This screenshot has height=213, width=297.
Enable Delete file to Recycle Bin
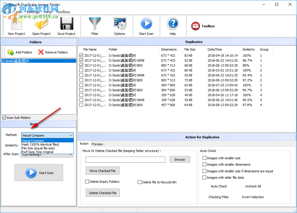(x=139, y=182)
